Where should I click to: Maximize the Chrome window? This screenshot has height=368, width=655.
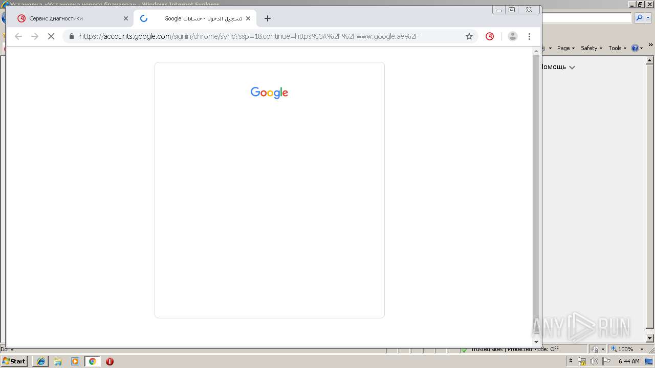click(512, 10)
